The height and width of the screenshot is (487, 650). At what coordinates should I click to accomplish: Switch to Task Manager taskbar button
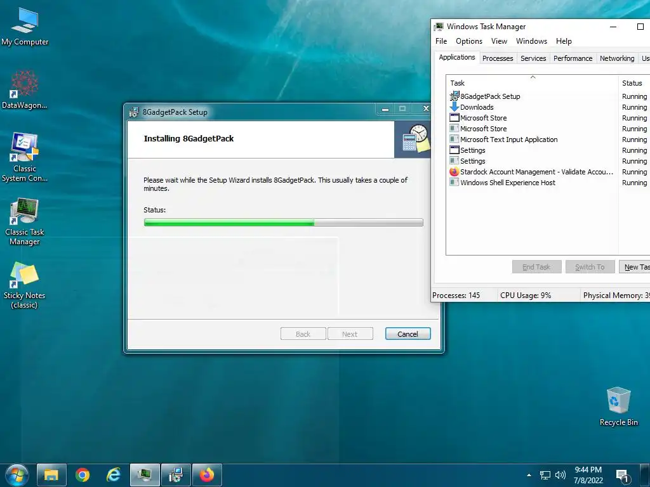[145, 475]
